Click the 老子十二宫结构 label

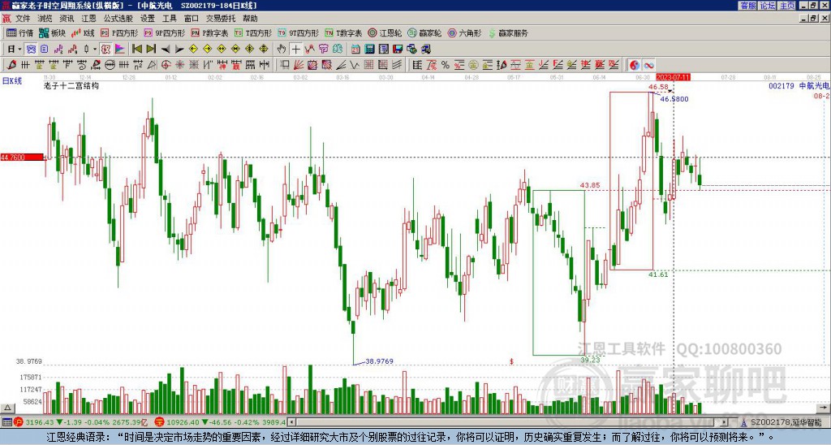tap(71, 85)
